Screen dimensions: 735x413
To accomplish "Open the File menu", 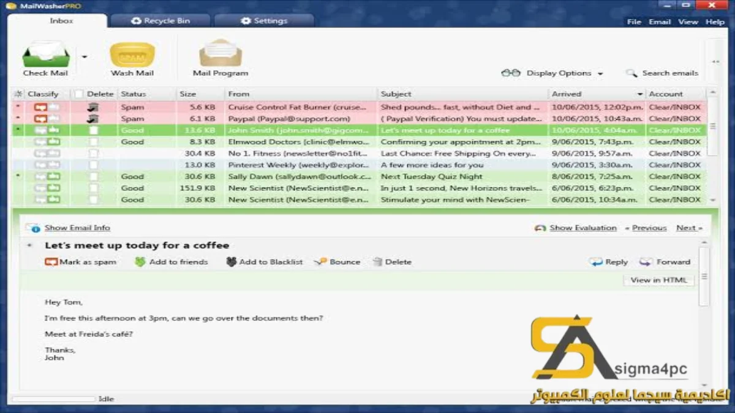I will point(634,21).
